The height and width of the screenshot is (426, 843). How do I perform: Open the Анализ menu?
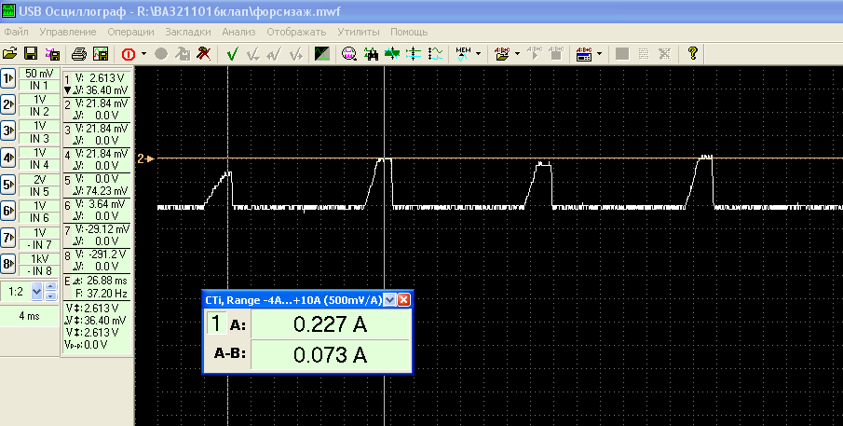pos(238,32)
